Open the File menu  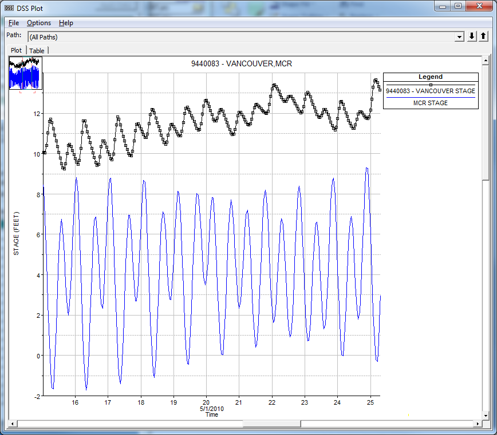pyautogui.click(x=13, y=23)
